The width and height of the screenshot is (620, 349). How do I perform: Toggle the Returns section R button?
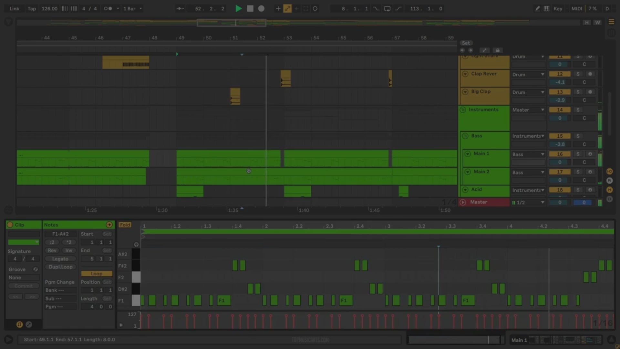(610, 181)
